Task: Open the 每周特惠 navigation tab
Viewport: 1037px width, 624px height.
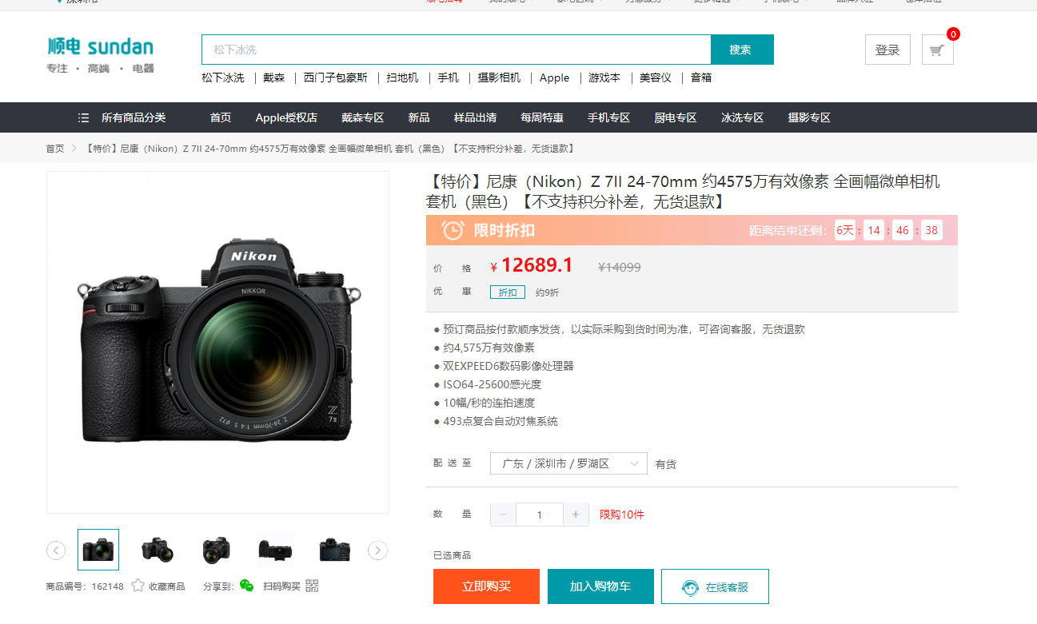Action: point(542,117)
